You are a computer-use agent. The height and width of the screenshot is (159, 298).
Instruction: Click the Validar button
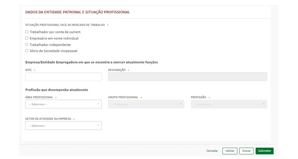pyautogui.click(x=230, y=151)
